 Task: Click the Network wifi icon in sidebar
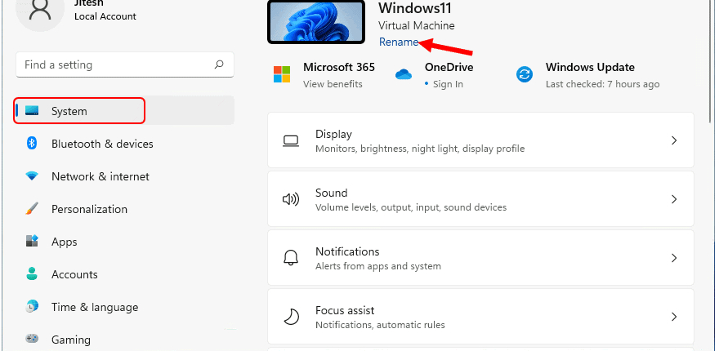[32, 176]
